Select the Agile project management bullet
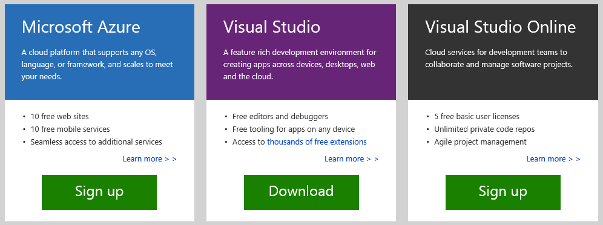The image size is (603, 225). click(480, 142)
